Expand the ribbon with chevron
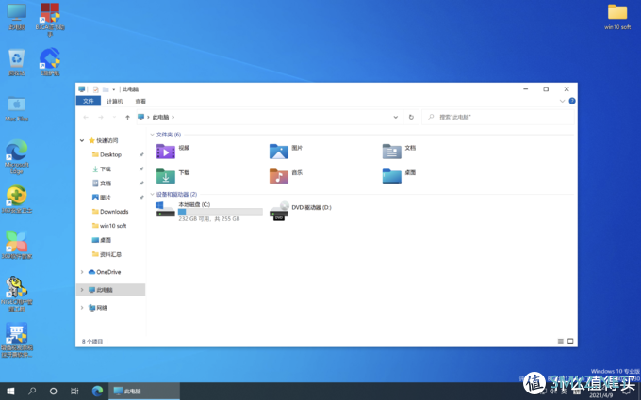Screen dimensions: 641x400 (562, 101)
